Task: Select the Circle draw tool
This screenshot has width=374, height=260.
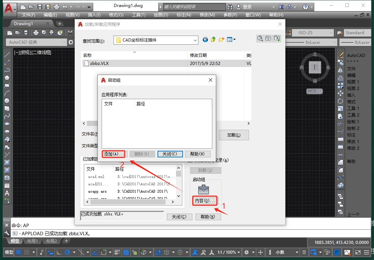Action: click(7, 101)
